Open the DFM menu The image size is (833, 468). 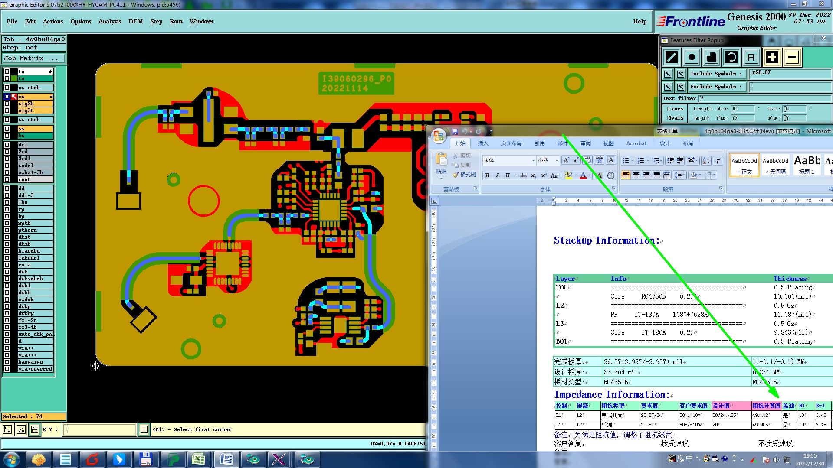point(135,21)
